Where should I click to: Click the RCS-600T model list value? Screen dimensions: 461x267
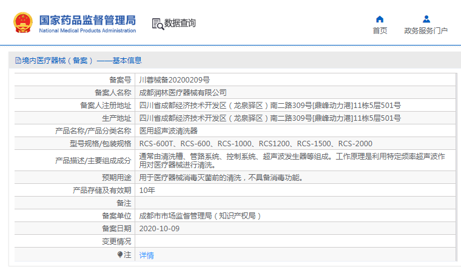256,143
